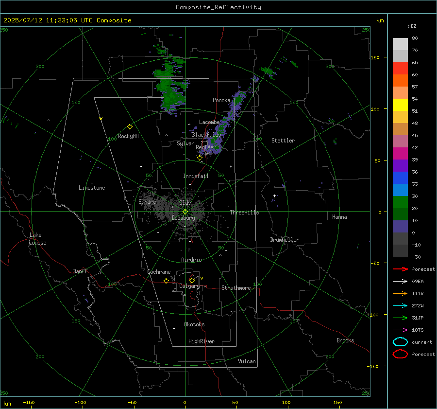Select the Stettler label

(283, 141)
